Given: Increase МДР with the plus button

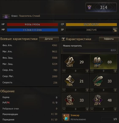Looking at the screenshot, I should tap(115, 90).
